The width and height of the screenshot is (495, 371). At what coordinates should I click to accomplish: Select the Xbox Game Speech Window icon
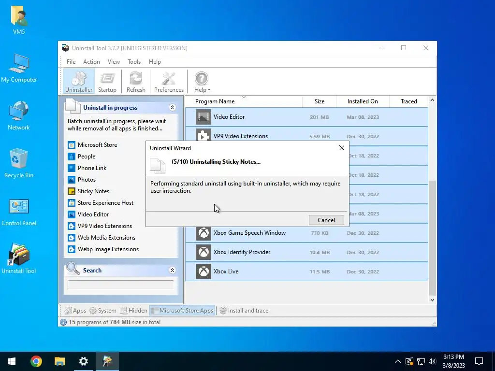pyautogui.click(x=204, y=233)
